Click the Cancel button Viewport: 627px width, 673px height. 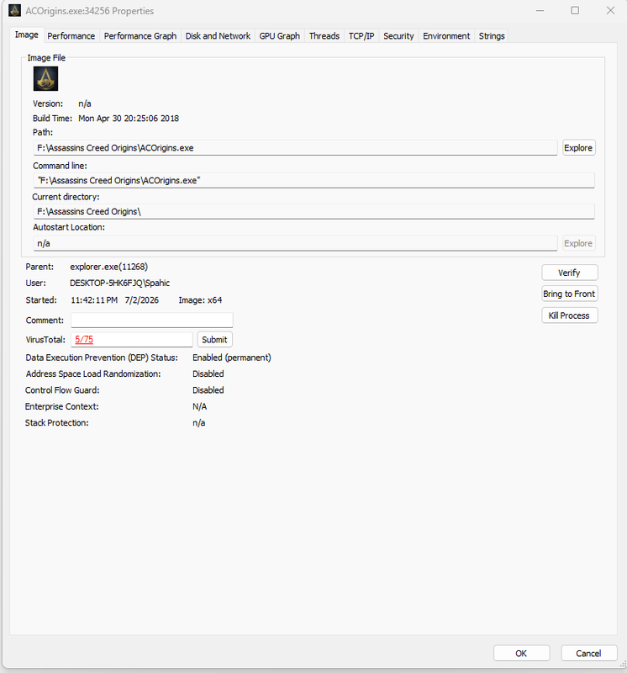click(x=589, y=654)
